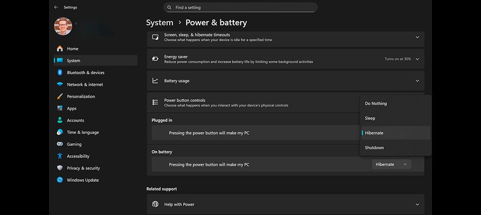The width and height of the screenshot is (481, 215).
Task: Click the Battery usage chart icon
Action: 155,81
